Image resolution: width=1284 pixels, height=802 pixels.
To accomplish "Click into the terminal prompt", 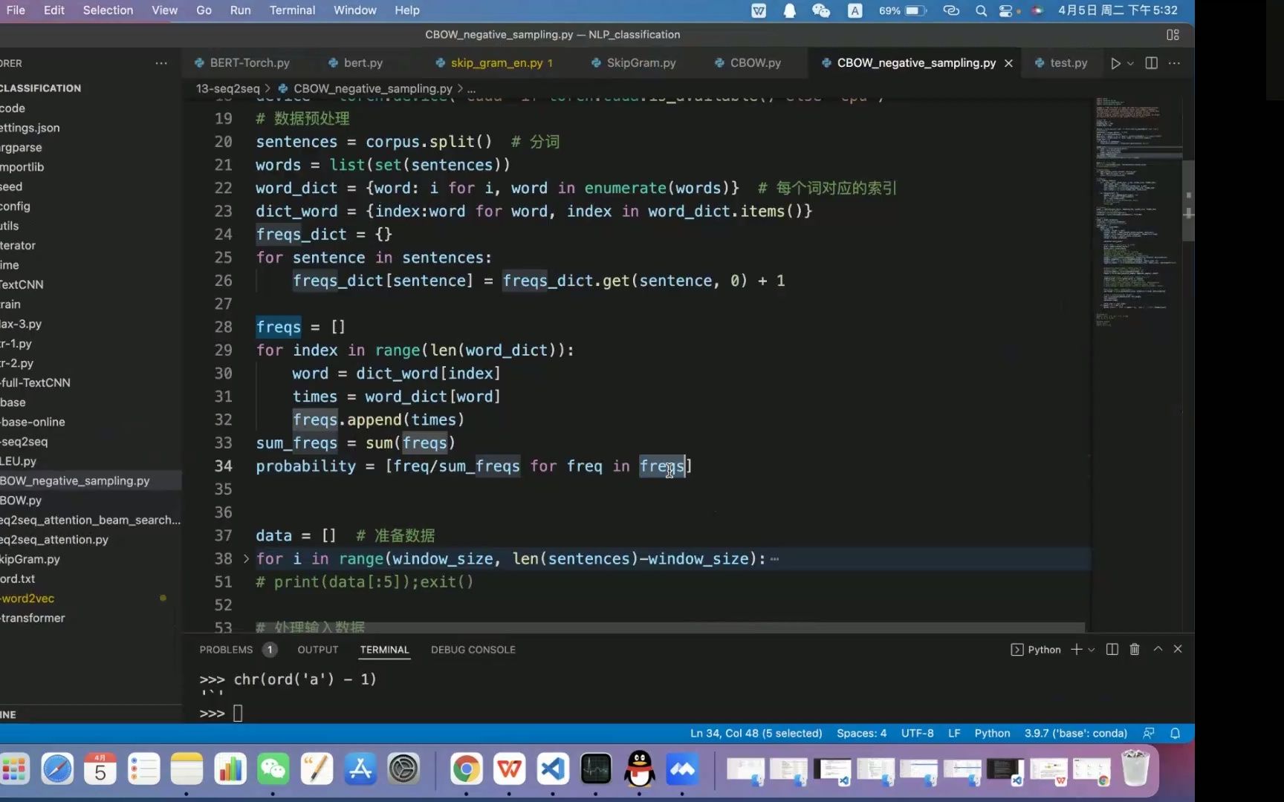I will point(238,714).
